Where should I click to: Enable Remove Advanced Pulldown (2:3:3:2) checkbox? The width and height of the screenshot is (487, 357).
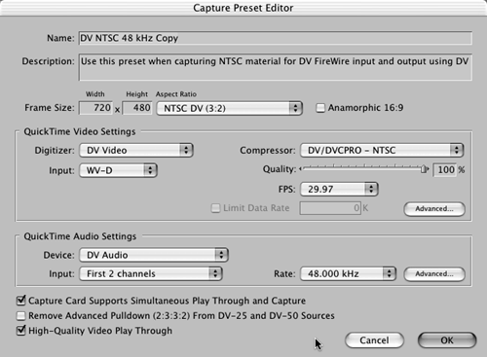(21, 316)
